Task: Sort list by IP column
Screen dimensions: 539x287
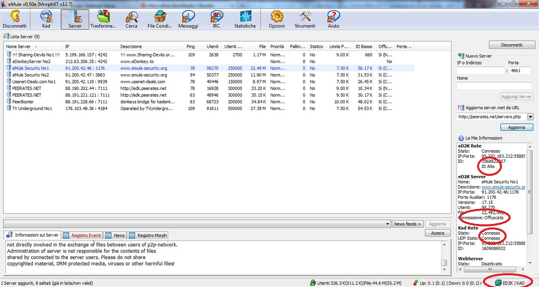Action: pyautogui.click(x=91, y=46)
